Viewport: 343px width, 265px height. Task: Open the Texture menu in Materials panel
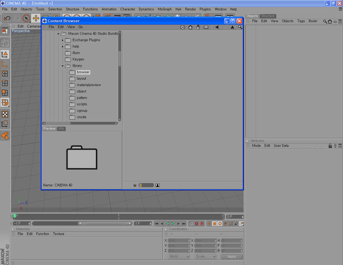(x=58, y=234)
